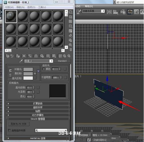The image size is (144, 142).
Task: Open the 导航(N) menu
Action: 21,7
